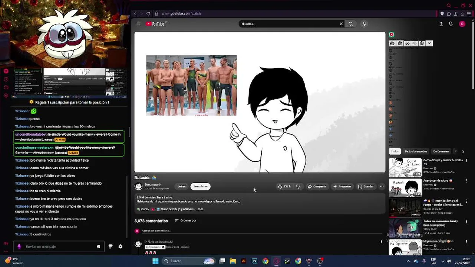Reload the browser page
The width and height of the screenshot is (475, 267).
[148, 14]
